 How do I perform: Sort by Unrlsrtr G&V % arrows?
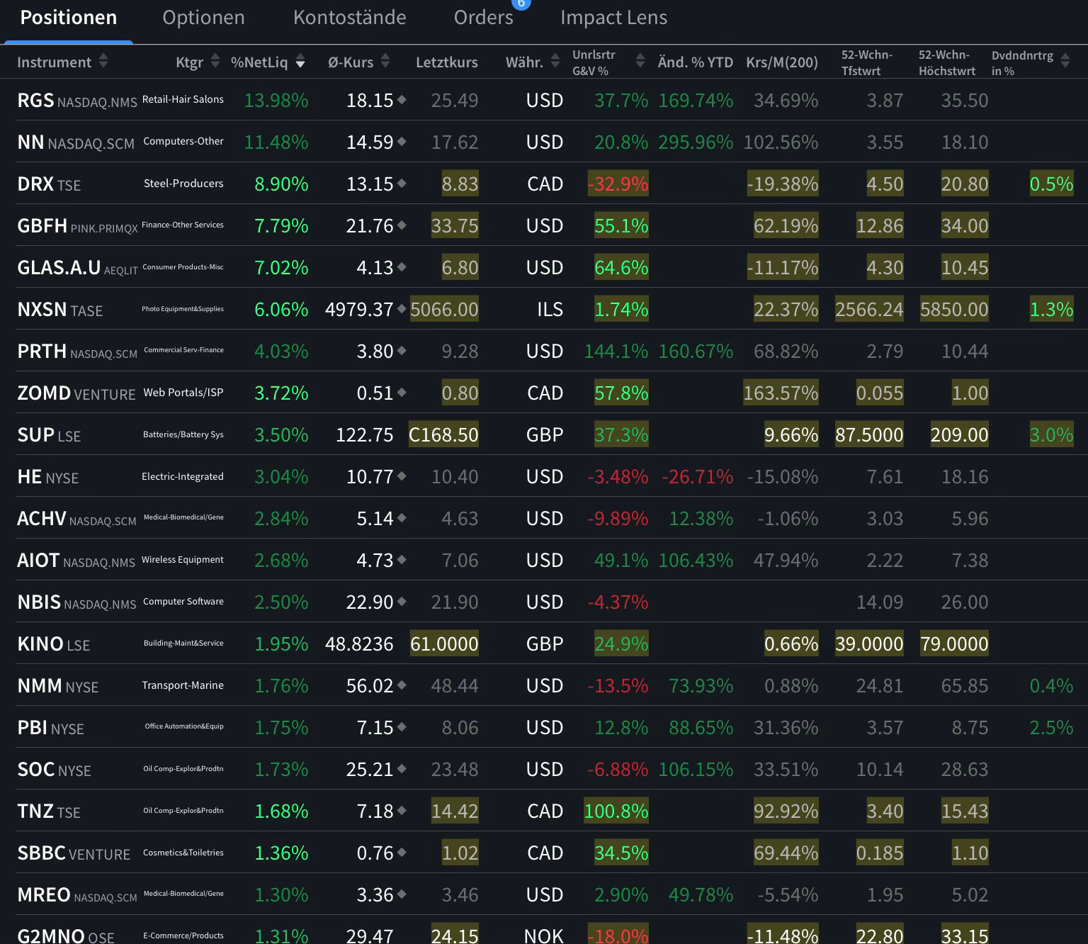pyautogui.click(x=640, y=61)
